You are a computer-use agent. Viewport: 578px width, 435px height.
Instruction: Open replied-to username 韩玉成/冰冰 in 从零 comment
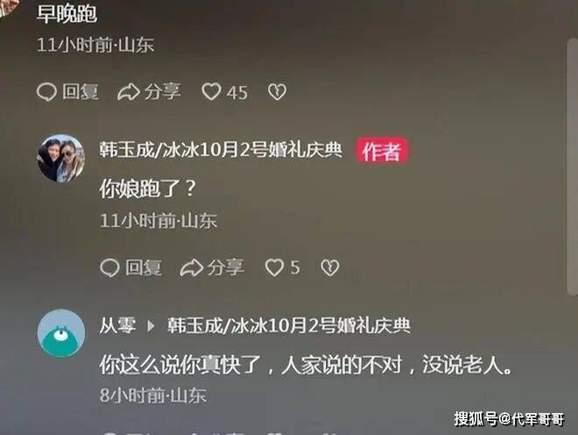[289, 325]
